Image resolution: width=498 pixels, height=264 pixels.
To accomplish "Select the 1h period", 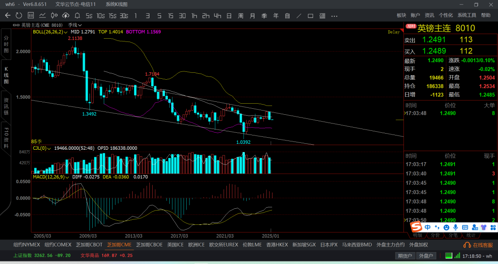I will point(194,16).
